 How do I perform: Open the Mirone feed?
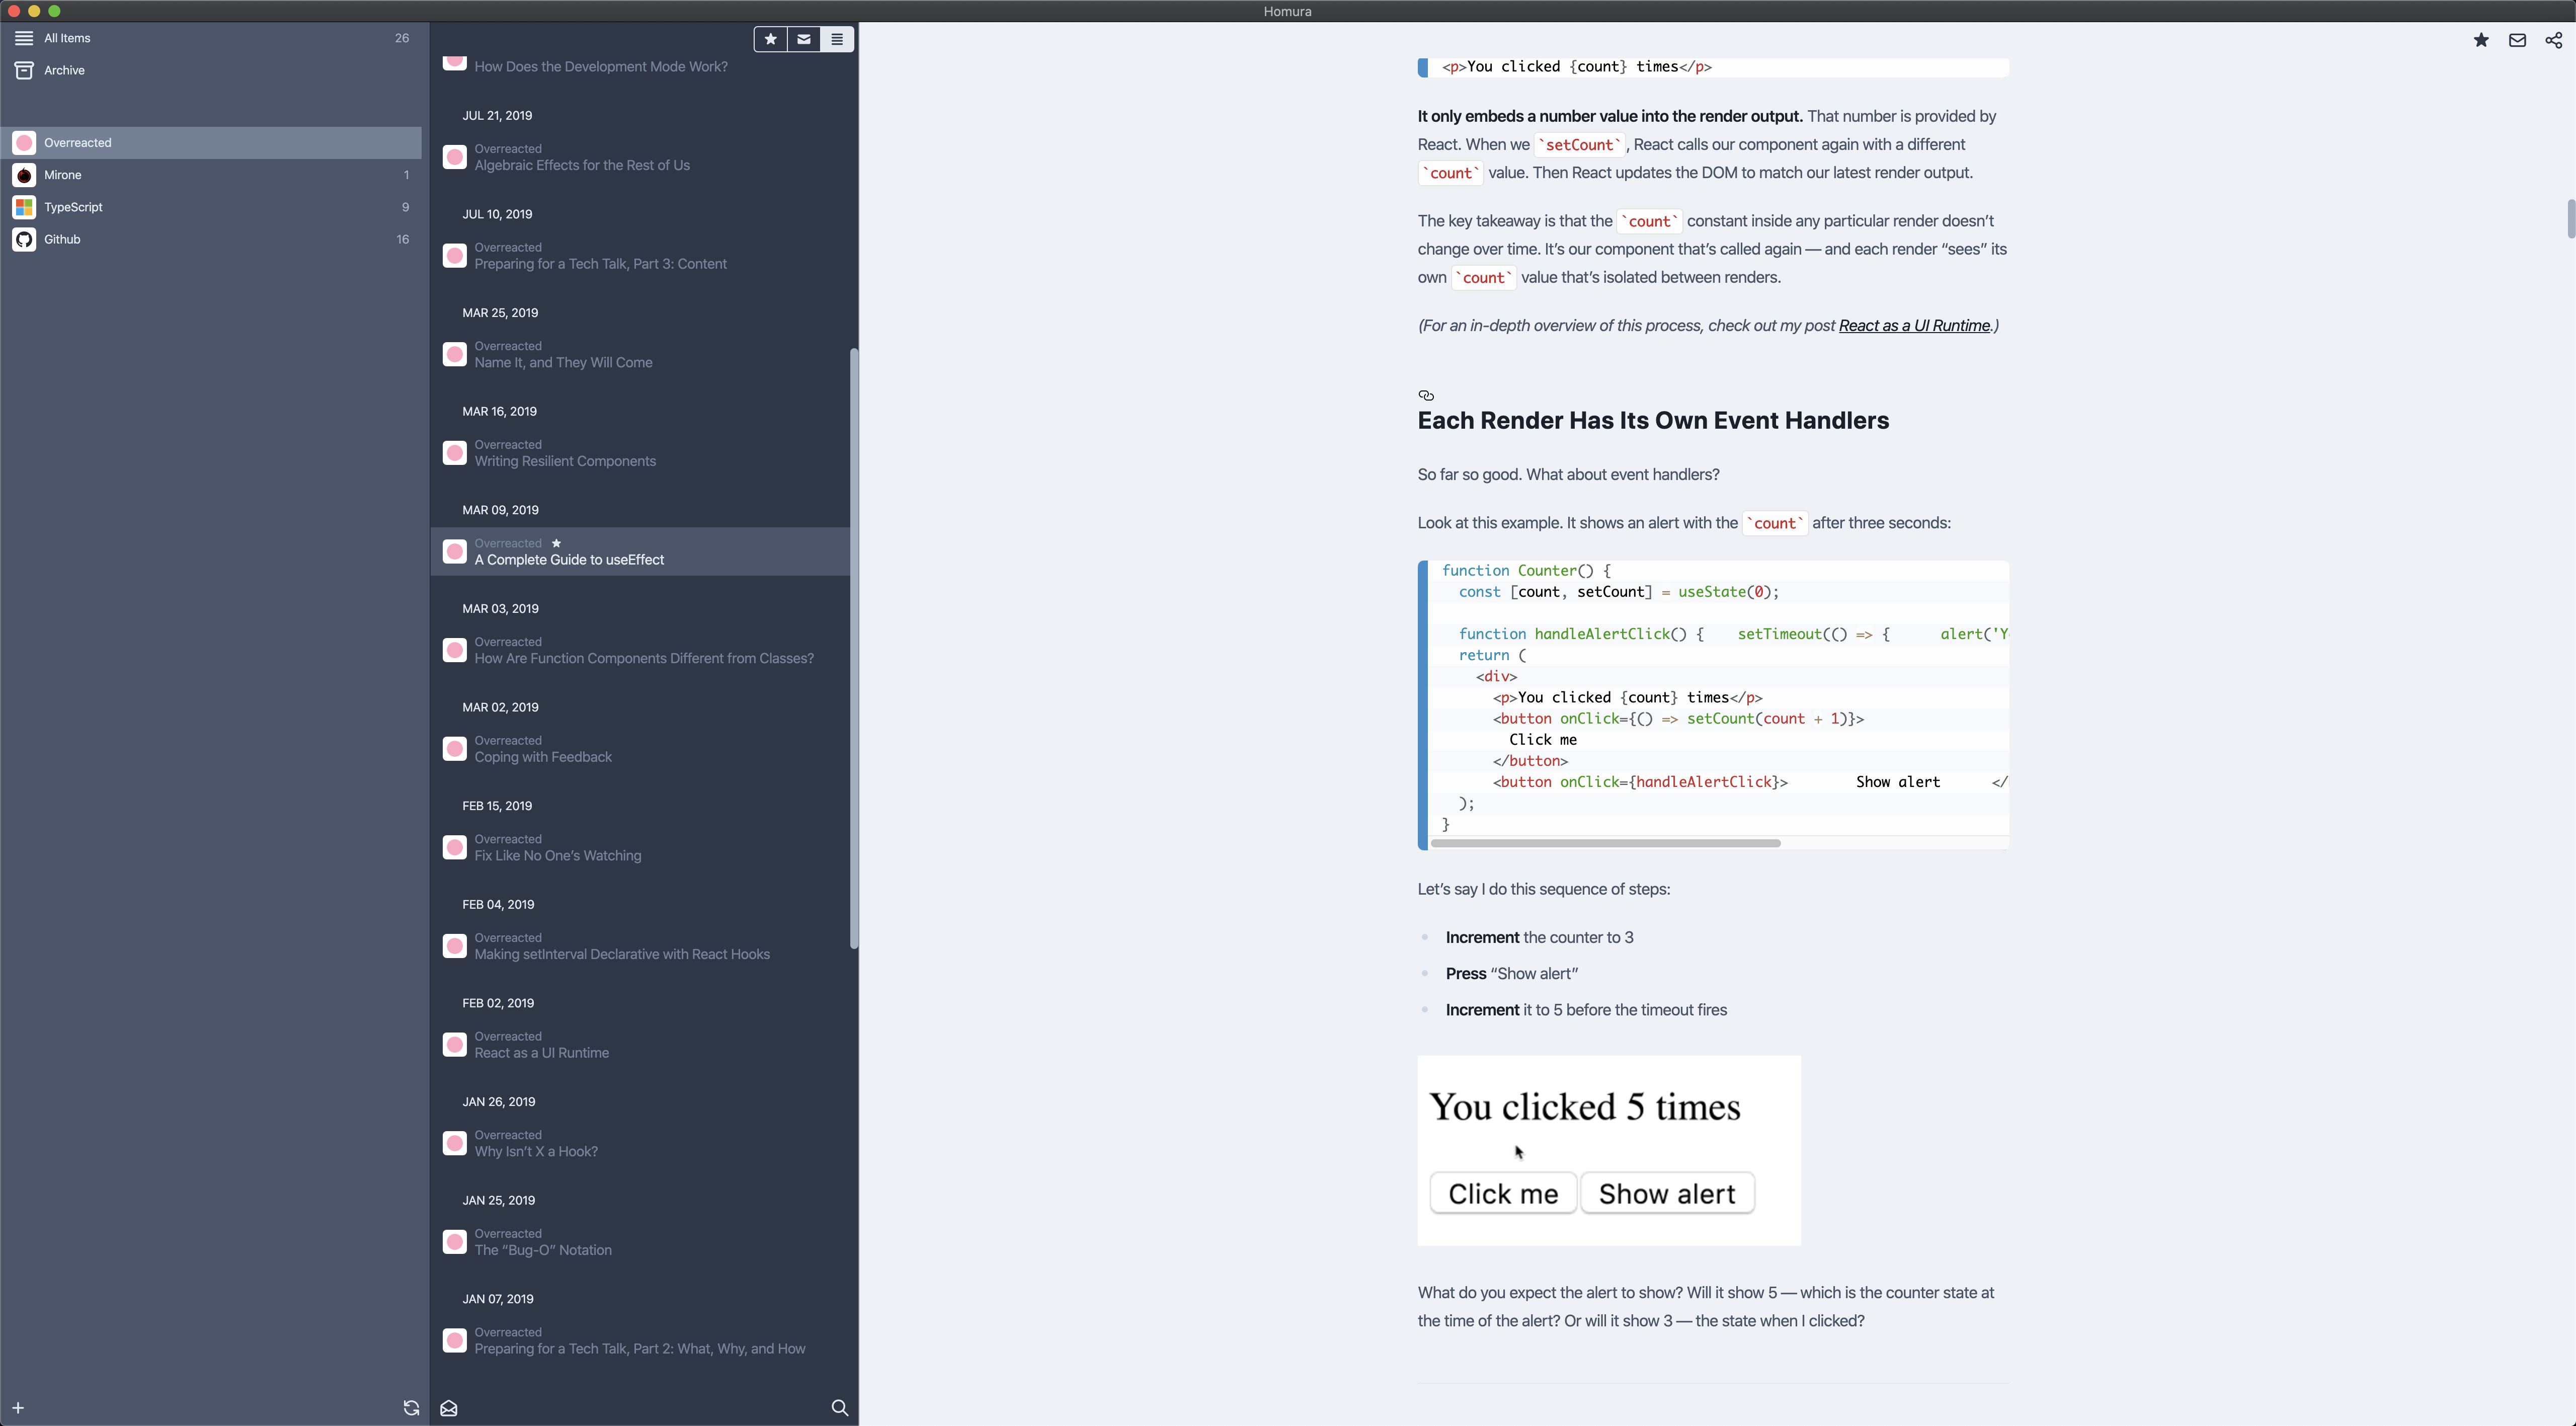[x=62, y=175]
